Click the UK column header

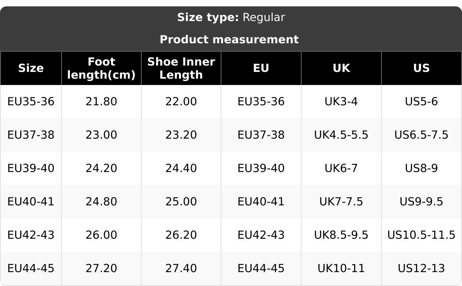[x=341, y=68]
